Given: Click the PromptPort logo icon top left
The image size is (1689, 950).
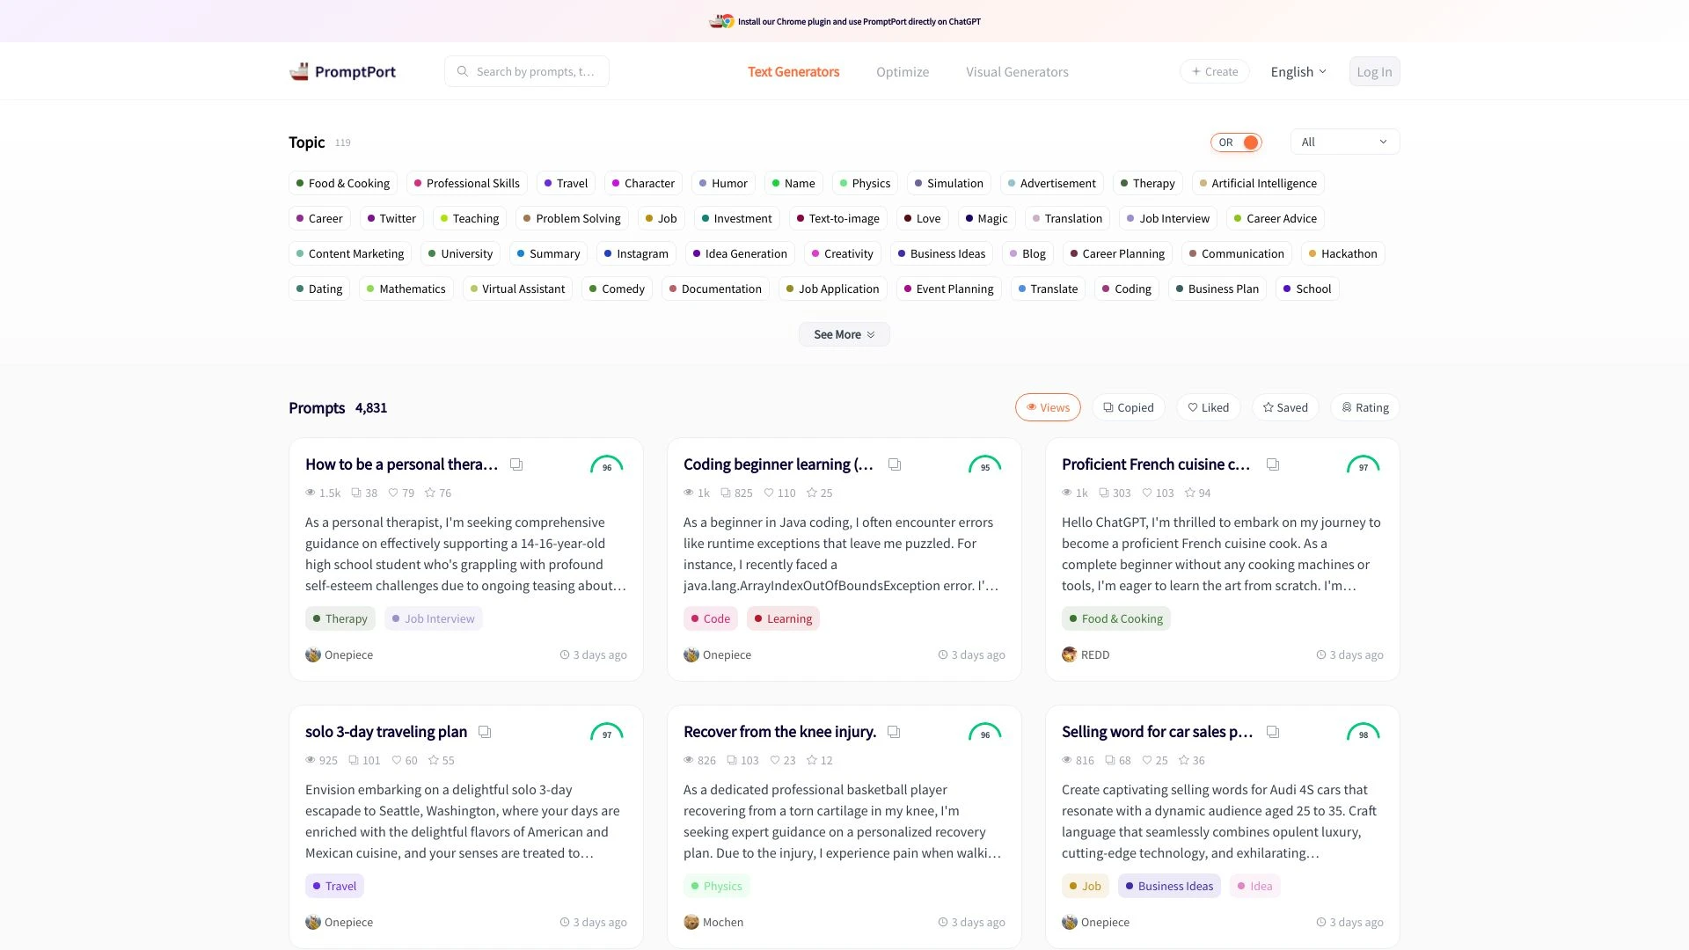Looking at the screenshot, I should click(299, 72).
